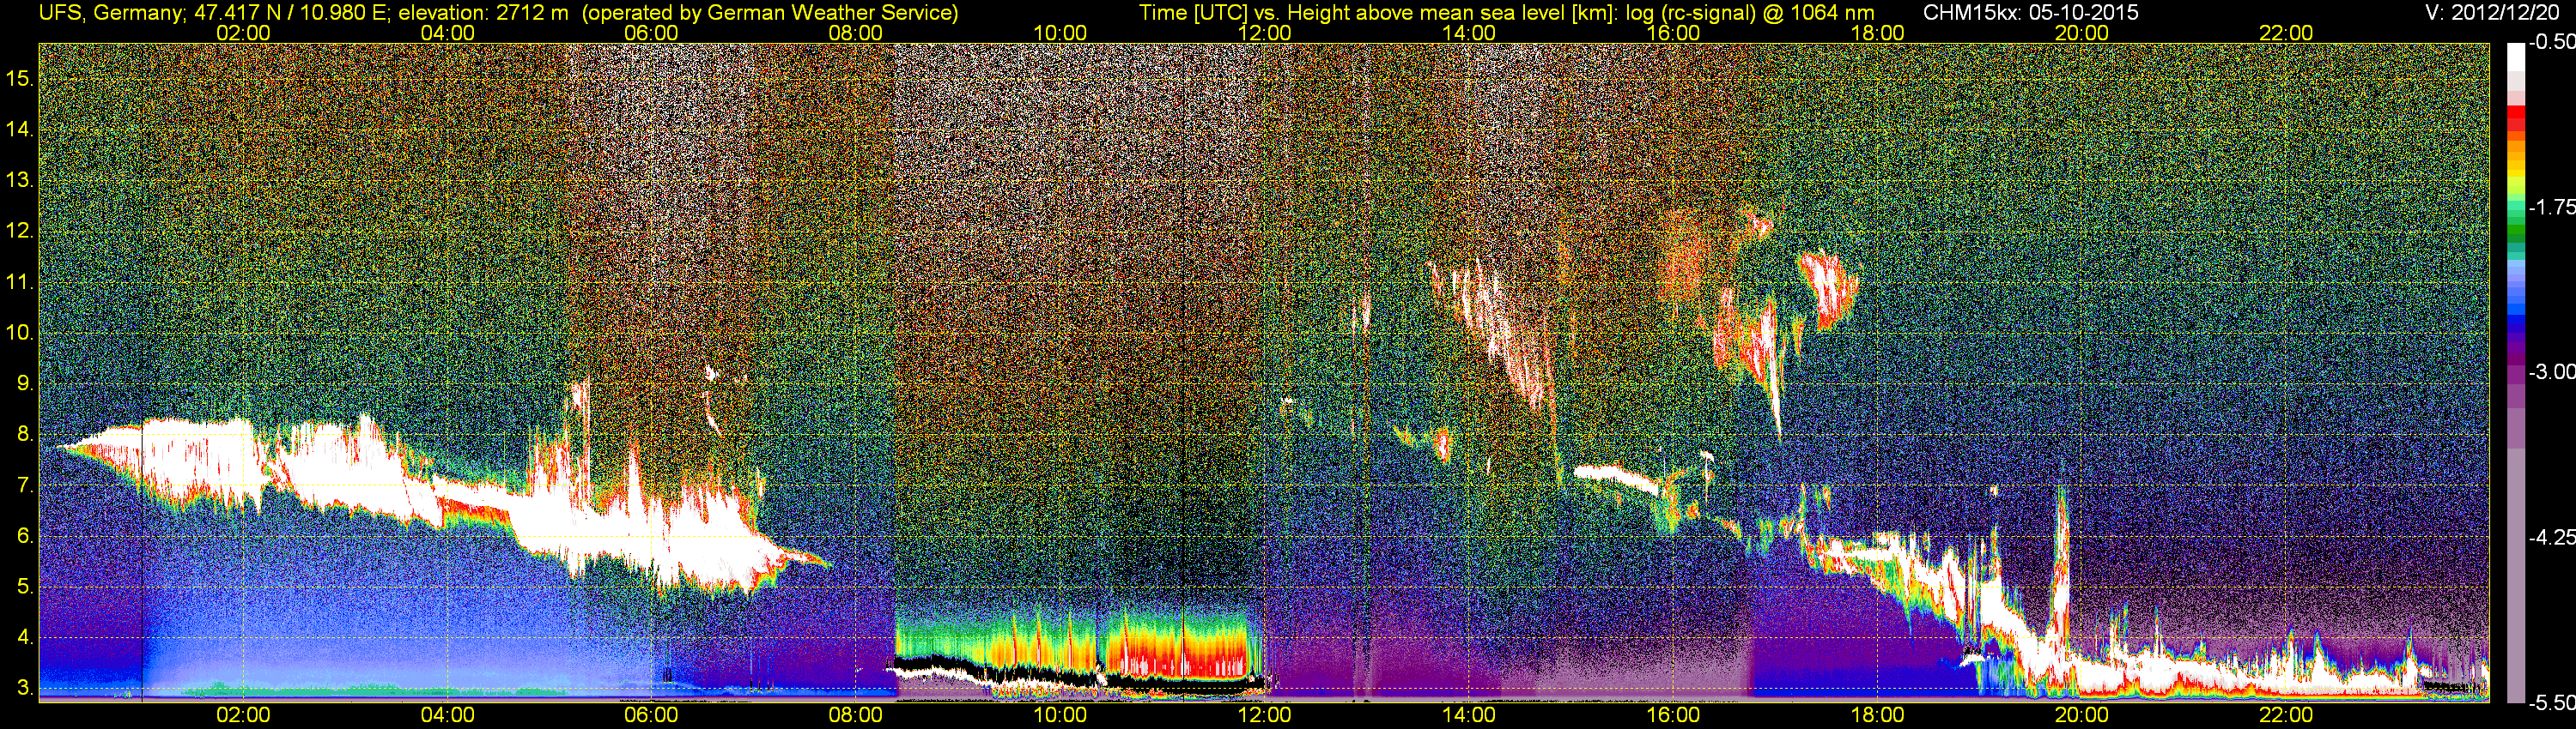Image resolution: width=2576 pixels, height=729 pixels.
Task: Click the 18:00 label on the top time axis
Action: [x=1877, y=33]
